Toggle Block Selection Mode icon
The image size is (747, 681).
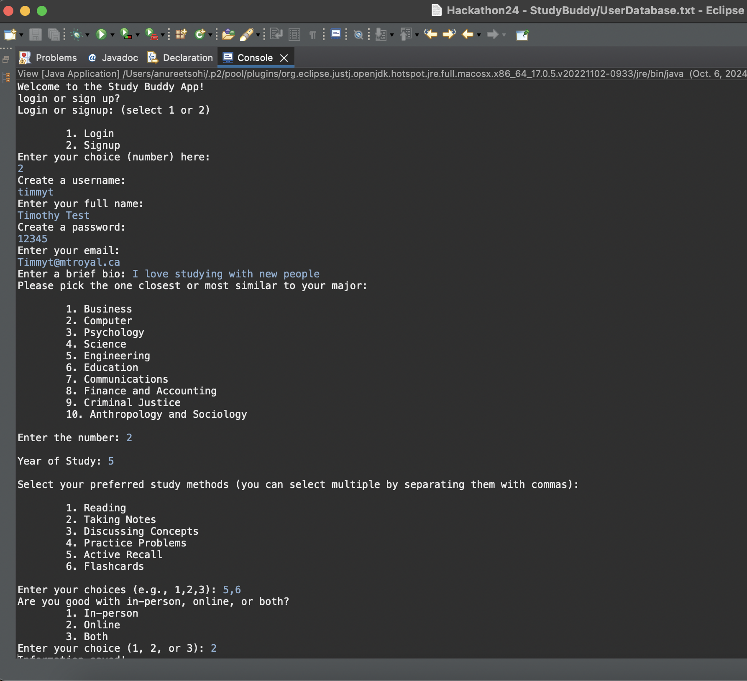tap(294, 35)
